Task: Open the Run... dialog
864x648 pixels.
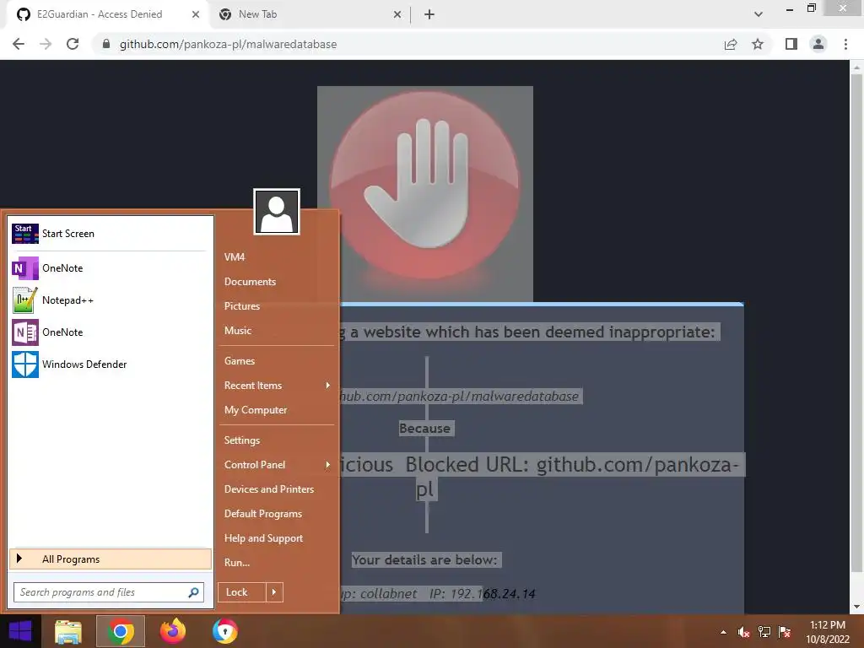Action: [x=237, y=563]
